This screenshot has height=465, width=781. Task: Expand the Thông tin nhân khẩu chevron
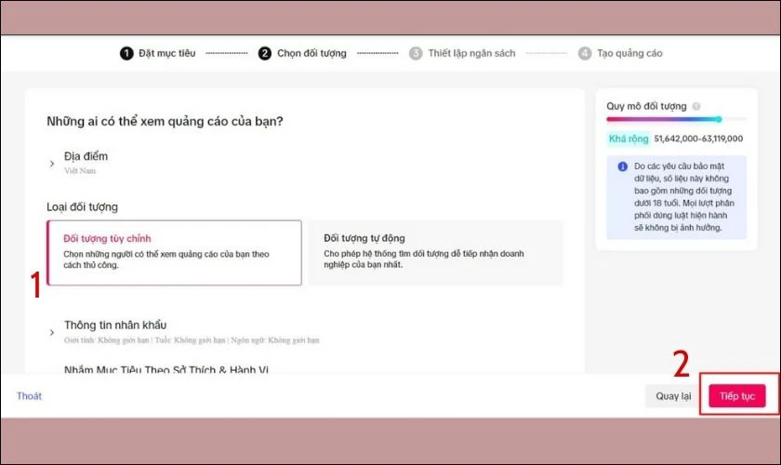click(52, 332)
